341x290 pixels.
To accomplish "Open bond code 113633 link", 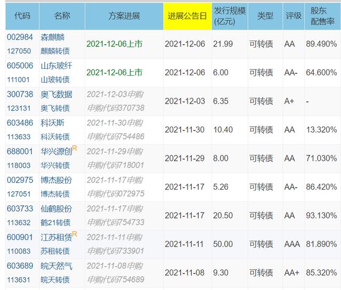I will click(x=19, y=137).
